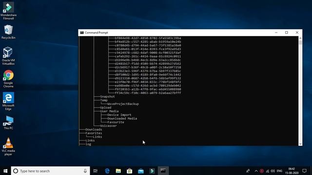Click scrollbar up arrow in Command Prompt
312x175 pixels.
coord(300,38)
